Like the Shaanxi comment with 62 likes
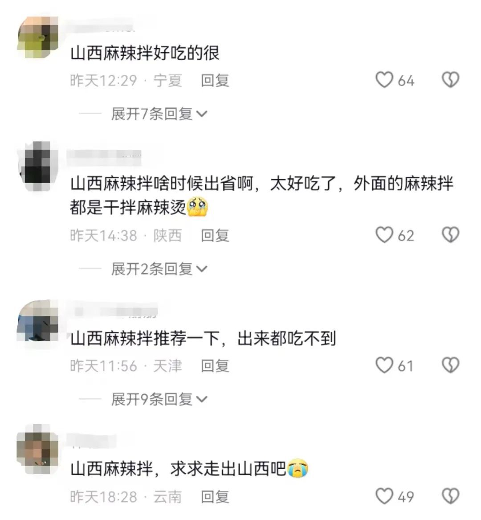Viewport: 481px width, 520px height. coord(384,235)
